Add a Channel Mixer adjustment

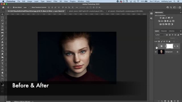coord(170,21)
